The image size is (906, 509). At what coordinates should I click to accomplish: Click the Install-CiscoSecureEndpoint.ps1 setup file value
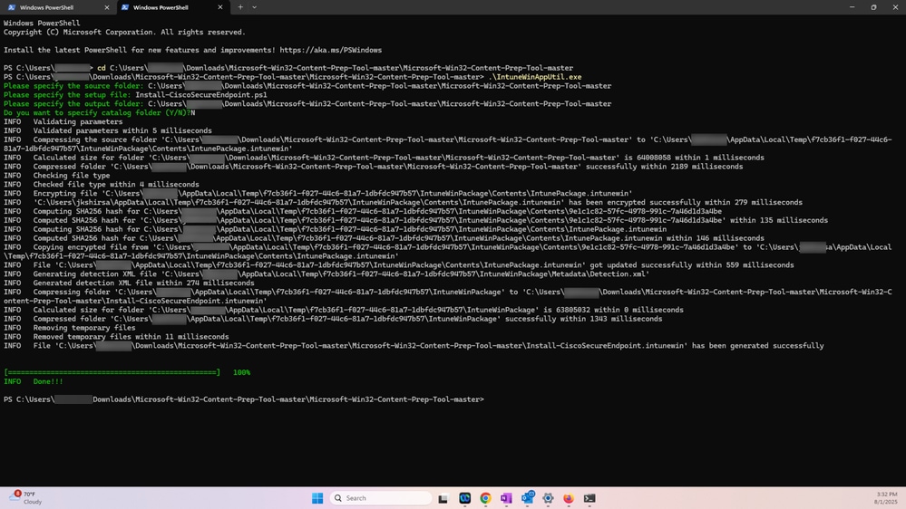tap(201, 94)
